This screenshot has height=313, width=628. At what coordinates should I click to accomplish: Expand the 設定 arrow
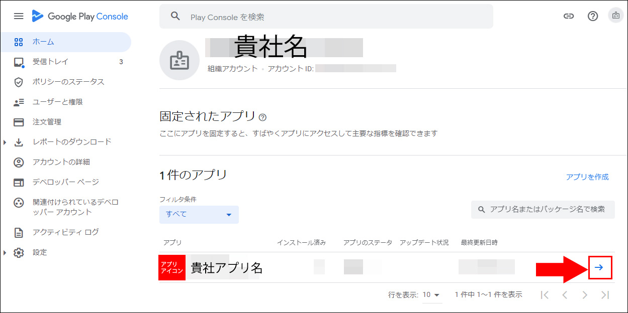point(5,253)
